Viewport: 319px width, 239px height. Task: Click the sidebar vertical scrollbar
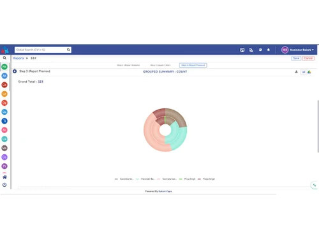tap(10, 76)
